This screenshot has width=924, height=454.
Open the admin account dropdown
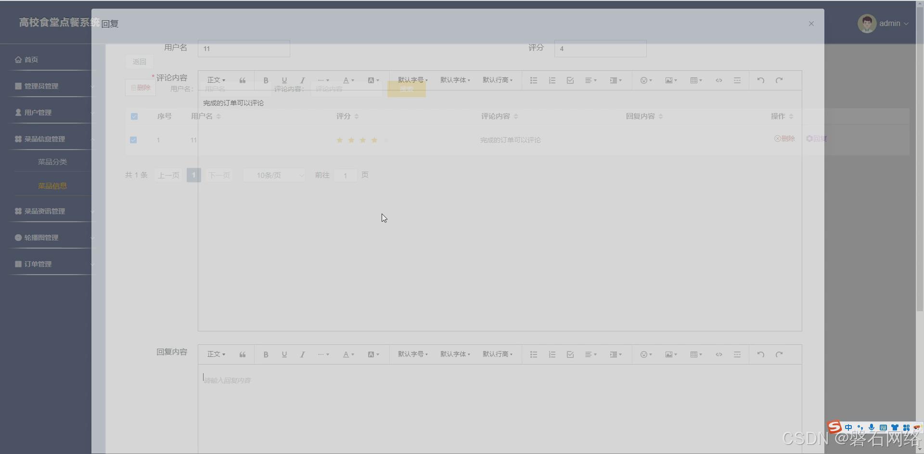[x=884, y=23]
